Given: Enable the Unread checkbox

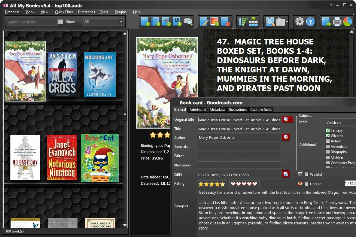Looking at the screenshot, I should 306,184.
